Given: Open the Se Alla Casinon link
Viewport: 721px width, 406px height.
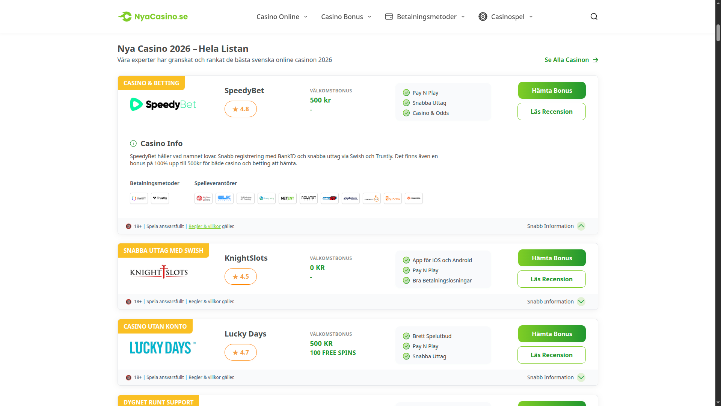Looking at the screenshot, I should point(571,60).
